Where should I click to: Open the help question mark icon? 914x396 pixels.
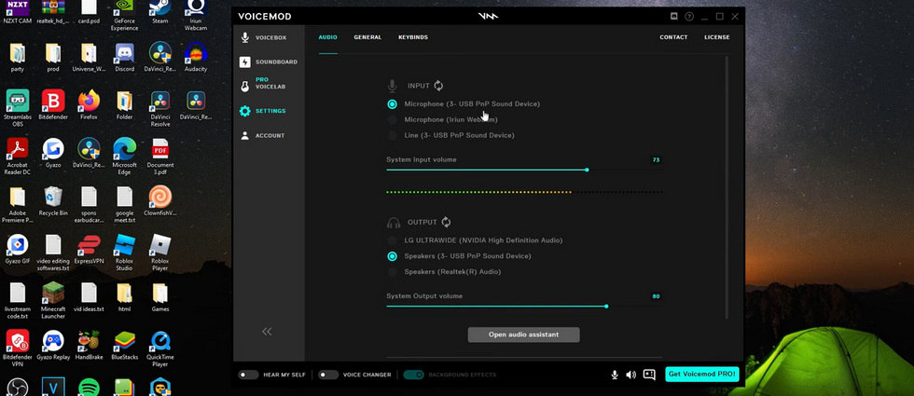pos(689,17)
